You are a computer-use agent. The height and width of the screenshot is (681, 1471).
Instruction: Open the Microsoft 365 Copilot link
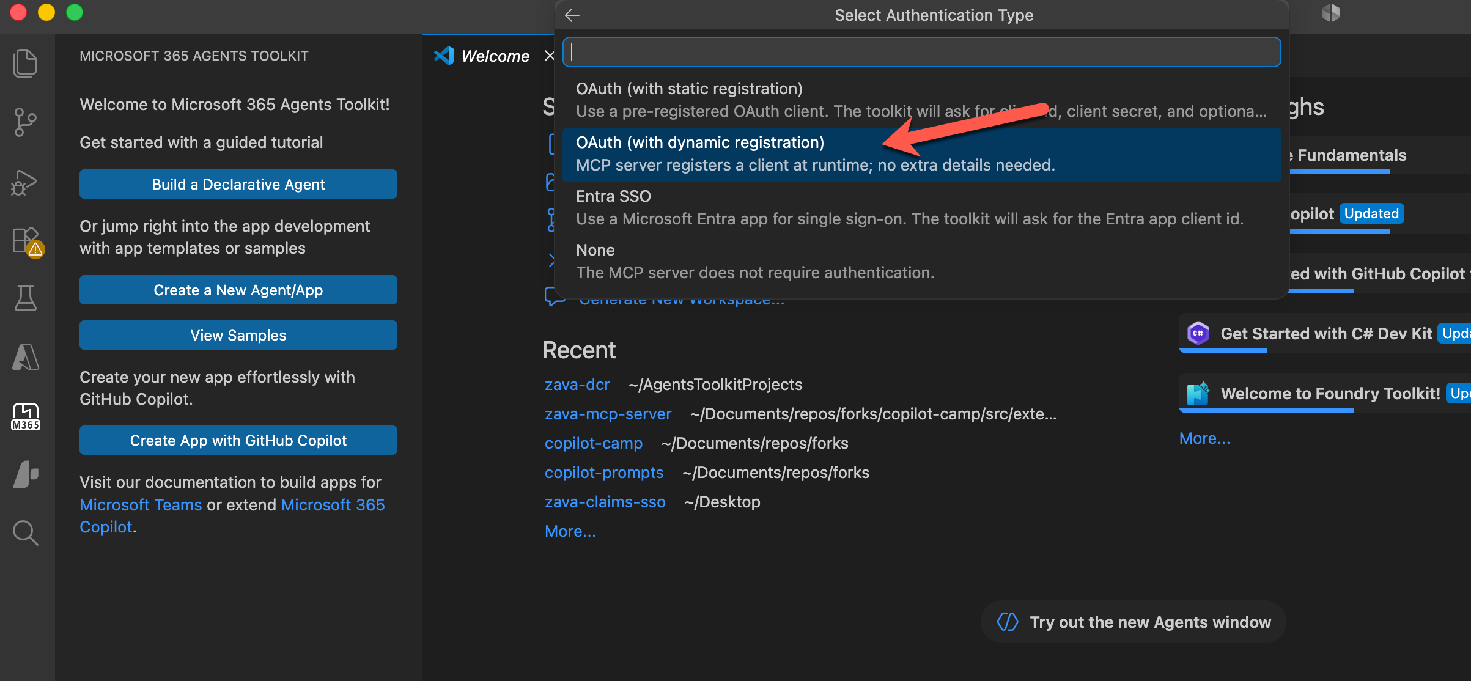tap(232, 516)
